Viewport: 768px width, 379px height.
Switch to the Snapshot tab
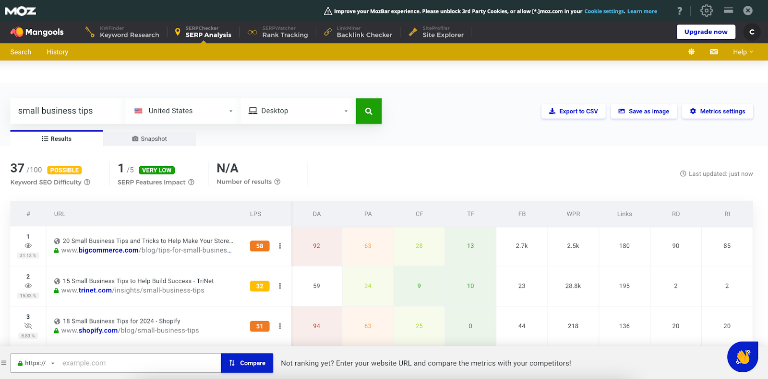click(150, 138)
